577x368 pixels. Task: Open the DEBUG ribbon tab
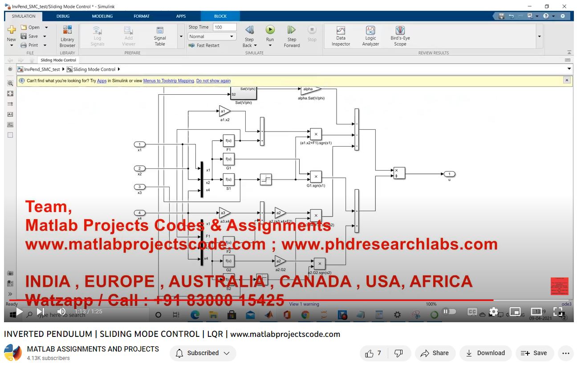pyautogui.click(x=63, y=16)
